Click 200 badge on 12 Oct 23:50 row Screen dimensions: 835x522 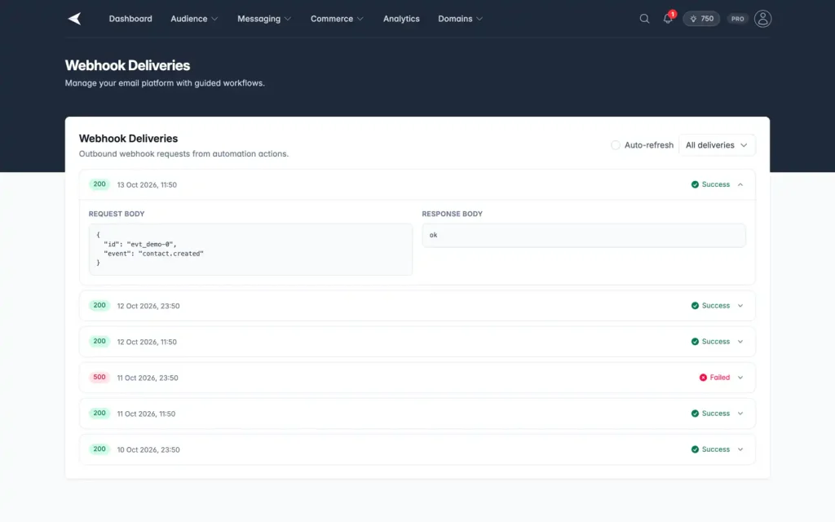[99, 305]
